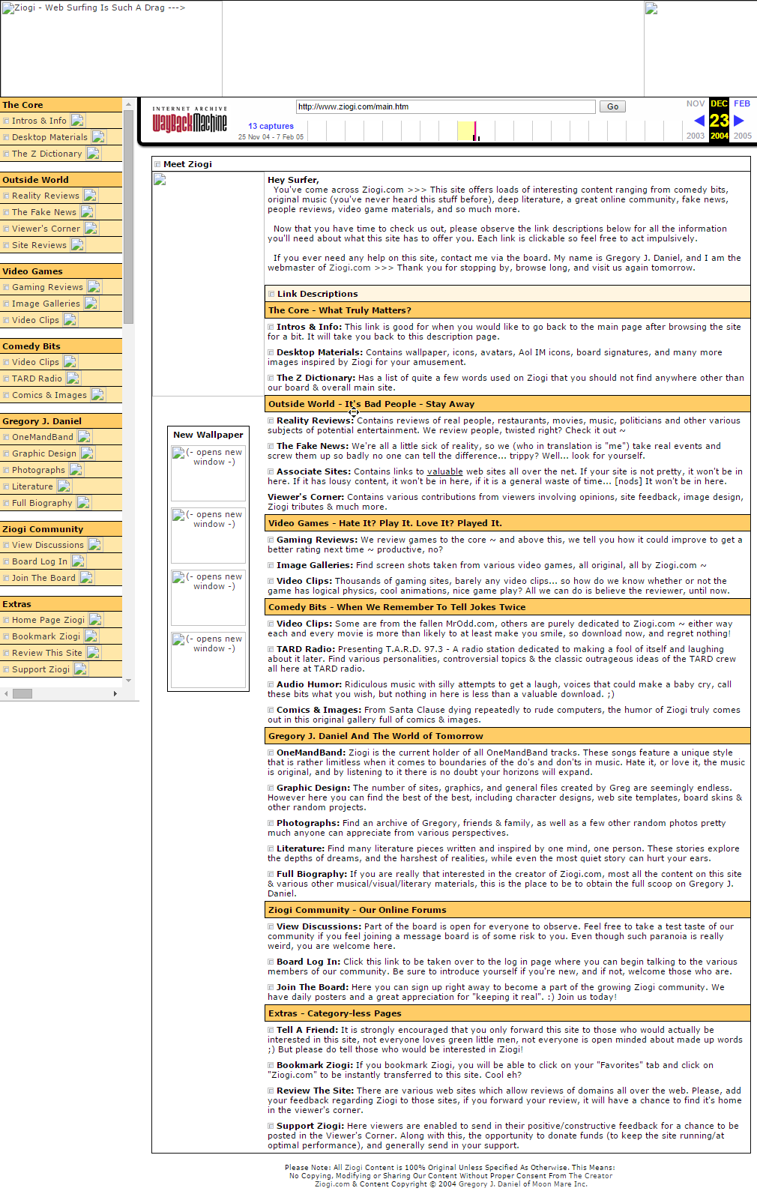The height and width of the screenshot is (1194, 757).
Task: Click the image icon beside TARD Radio
Action: pos(73,379)
